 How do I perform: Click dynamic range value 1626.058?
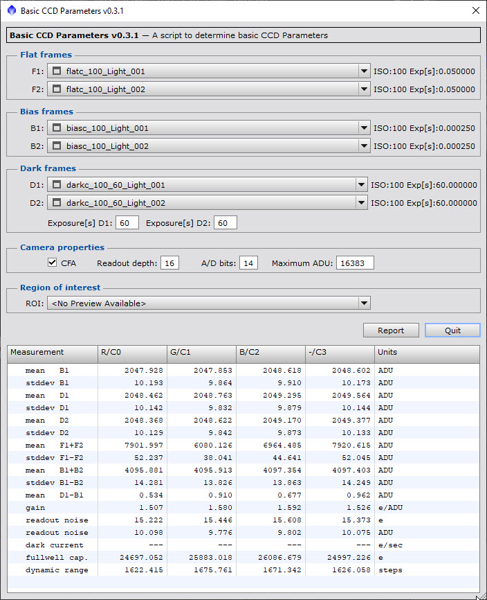click(x=351, y=570)
